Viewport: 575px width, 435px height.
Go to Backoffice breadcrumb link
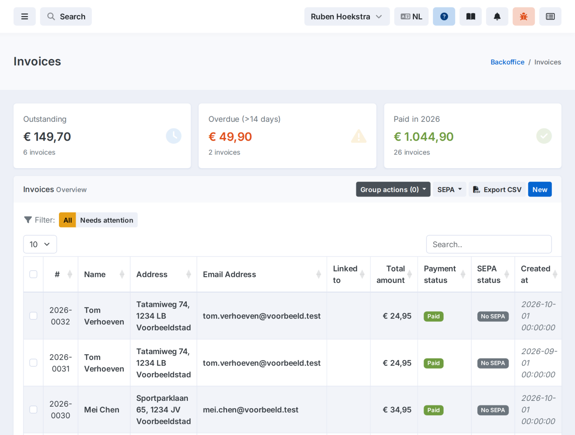(507, 62)
